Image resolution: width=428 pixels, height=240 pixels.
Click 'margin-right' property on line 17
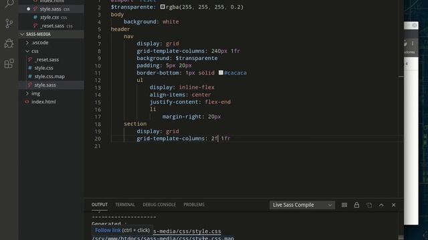(x=182, y=117)
